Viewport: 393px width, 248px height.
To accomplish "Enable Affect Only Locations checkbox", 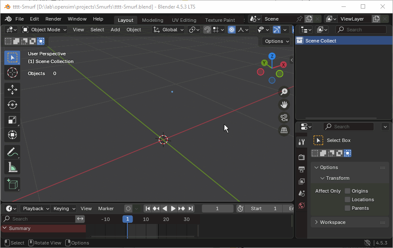I will pos(348,200).
